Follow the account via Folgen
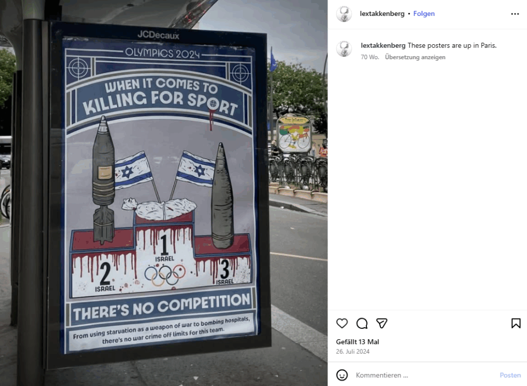 coord(424,14)
